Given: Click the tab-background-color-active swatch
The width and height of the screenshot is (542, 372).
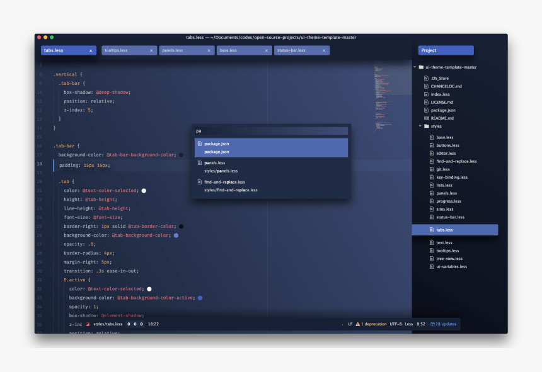Looking at the screenshot, I should coord(200,298).
